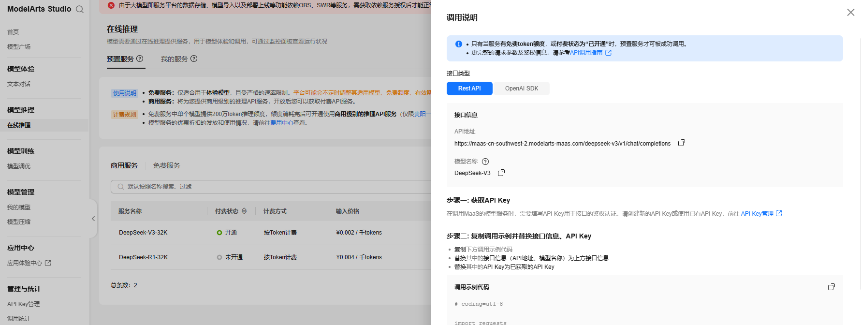Click the magnifier icon in the service search box
Image resolution: width=861 pixels, height=325 pixels.
pos(121,187)
